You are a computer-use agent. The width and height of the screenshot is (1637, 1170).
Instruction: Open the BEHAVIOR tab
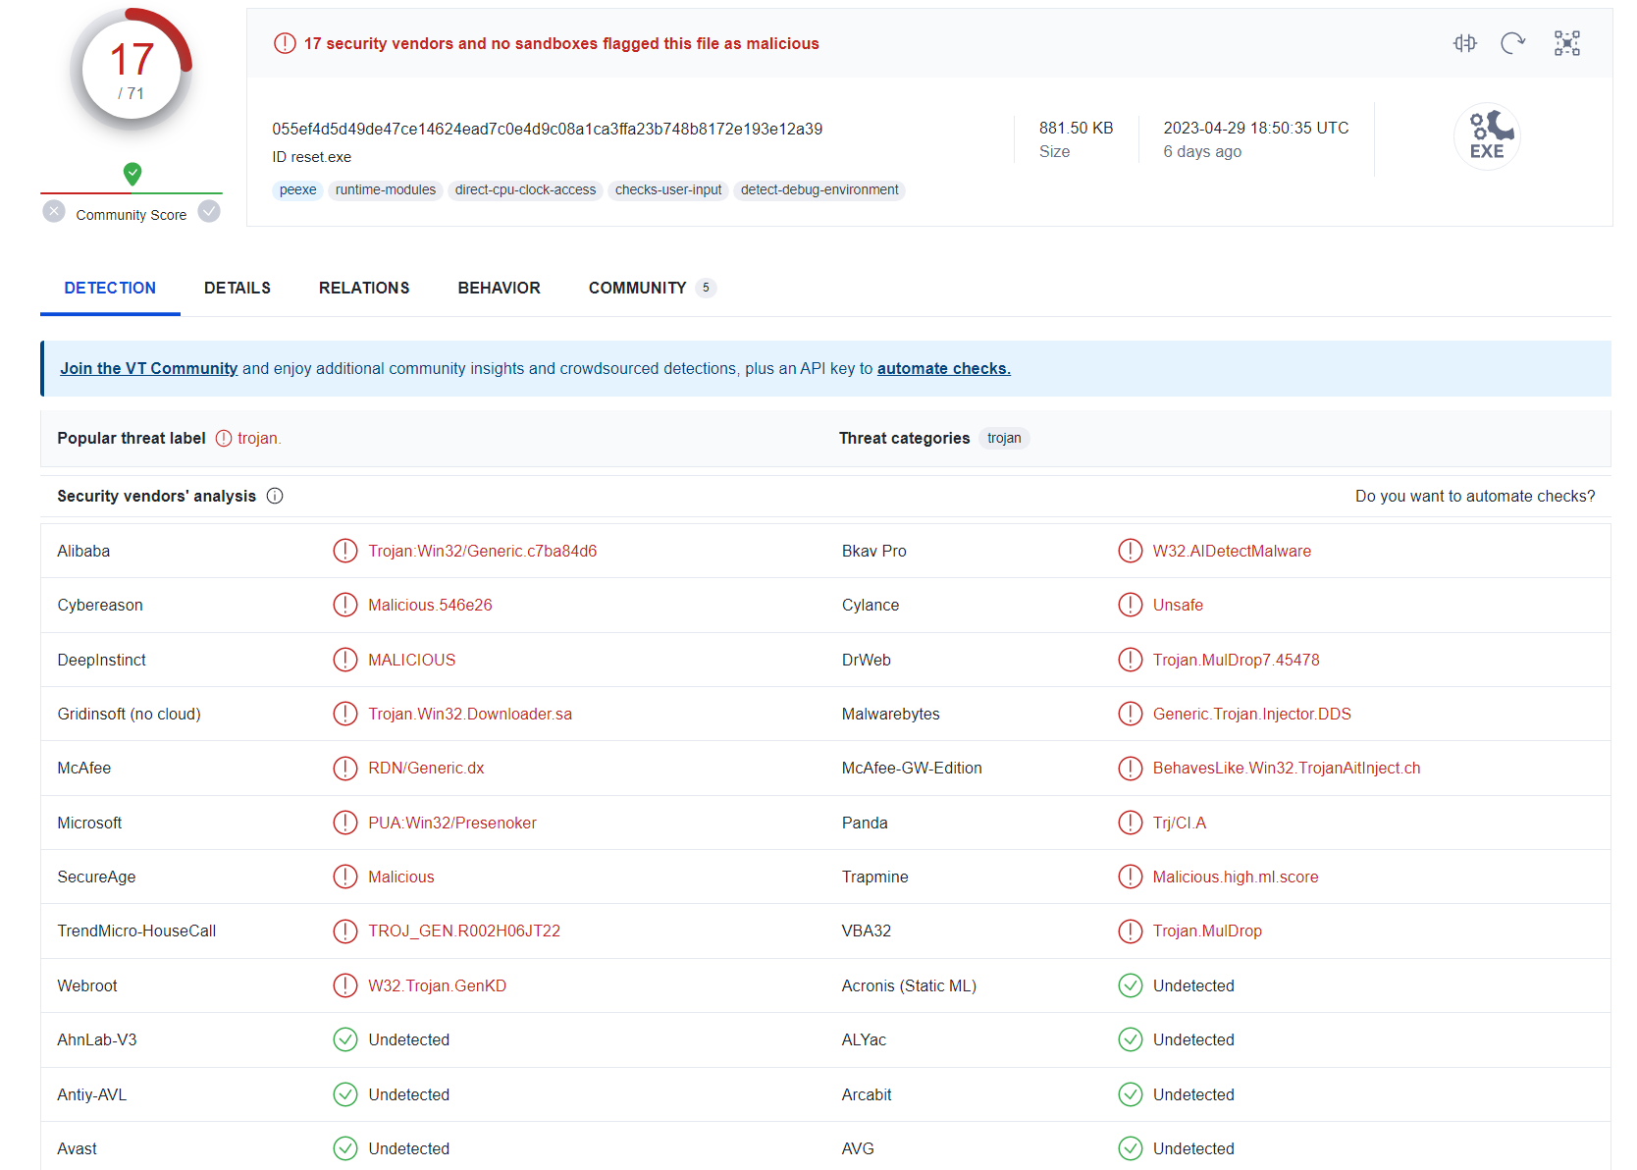click(499, 288)
